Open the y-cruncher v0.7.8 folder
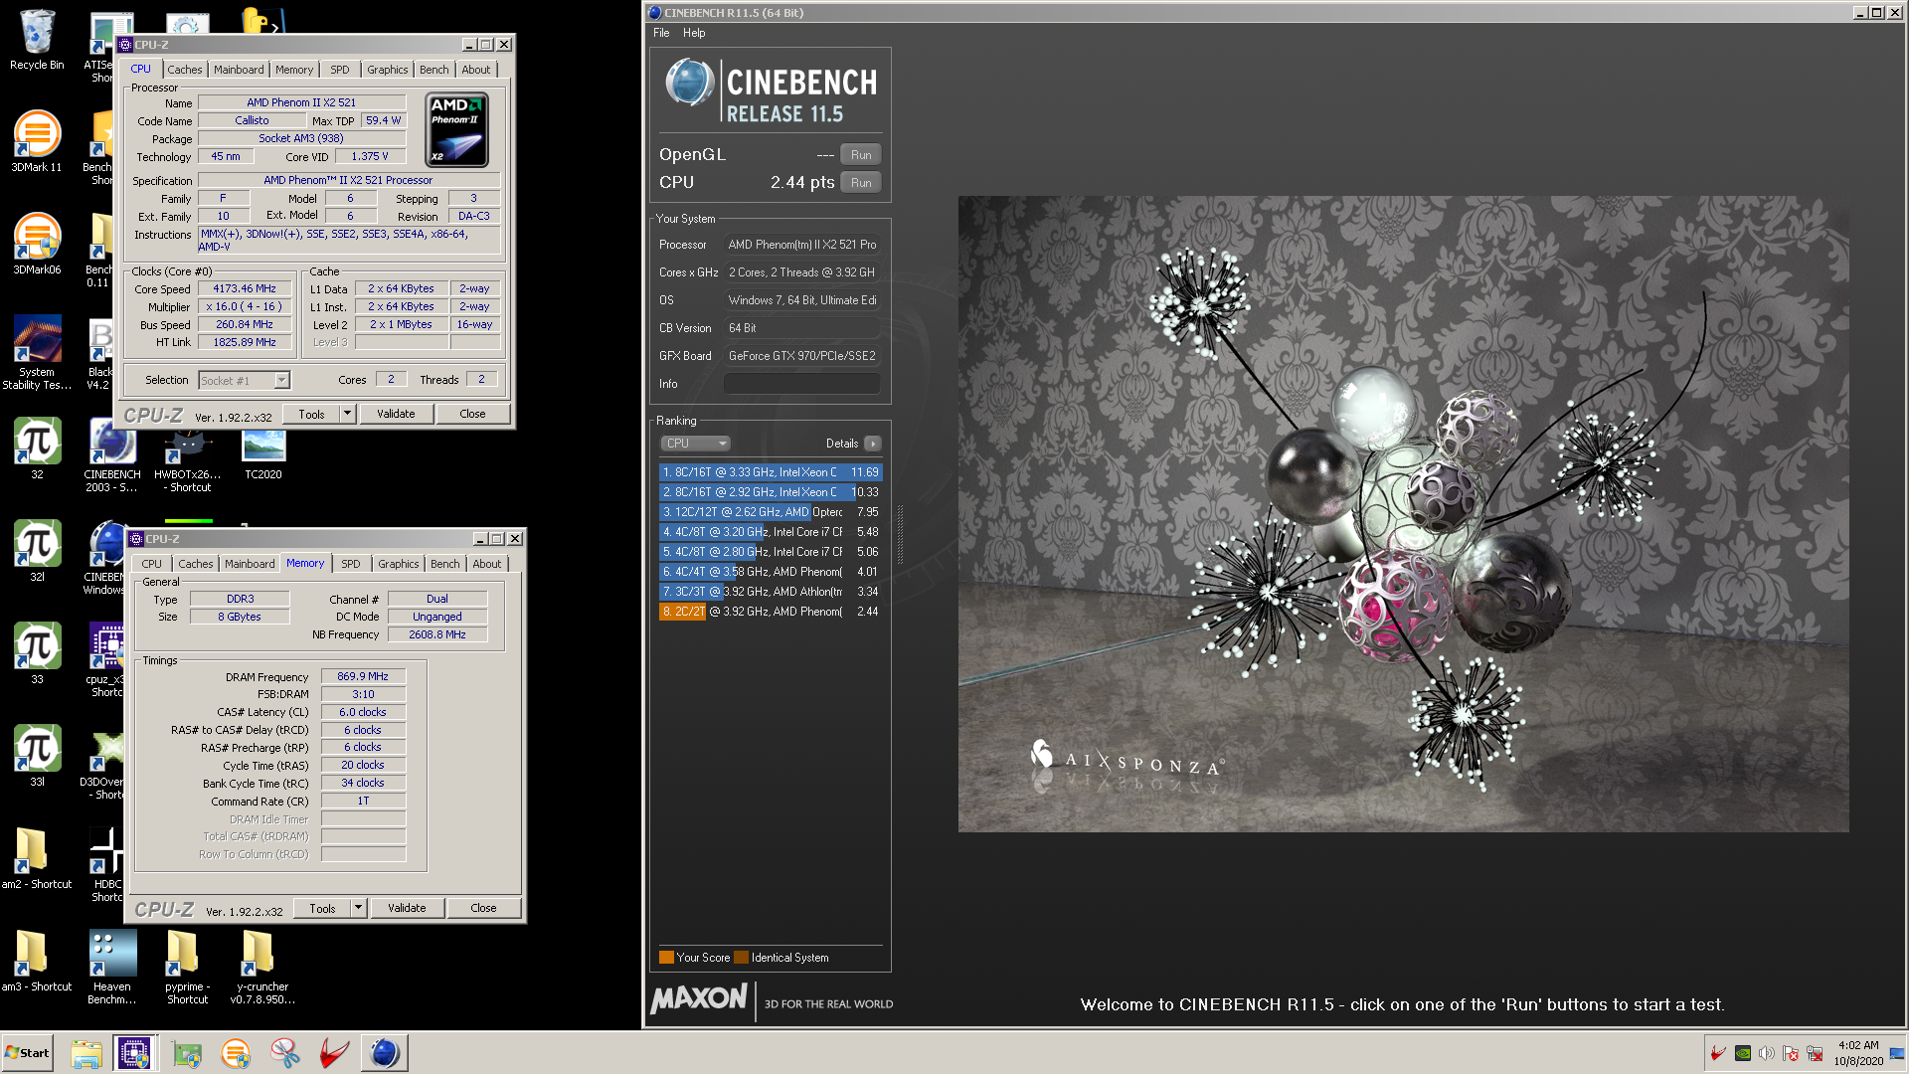1909x1074 pixels. [262, 967]
